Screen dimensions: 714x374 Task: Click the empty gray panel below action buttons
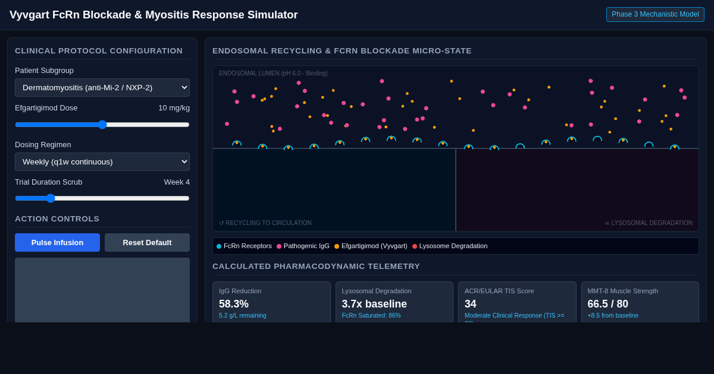click(102, 290)
